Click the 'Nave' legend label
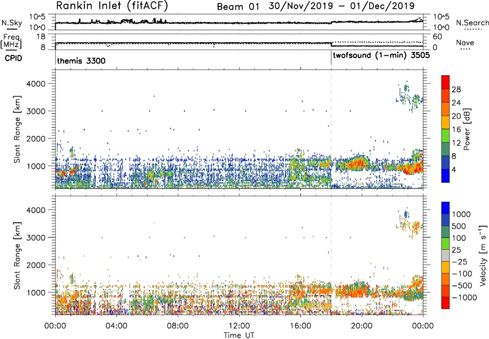Screen dimensions: 489x339 [465, 43]
